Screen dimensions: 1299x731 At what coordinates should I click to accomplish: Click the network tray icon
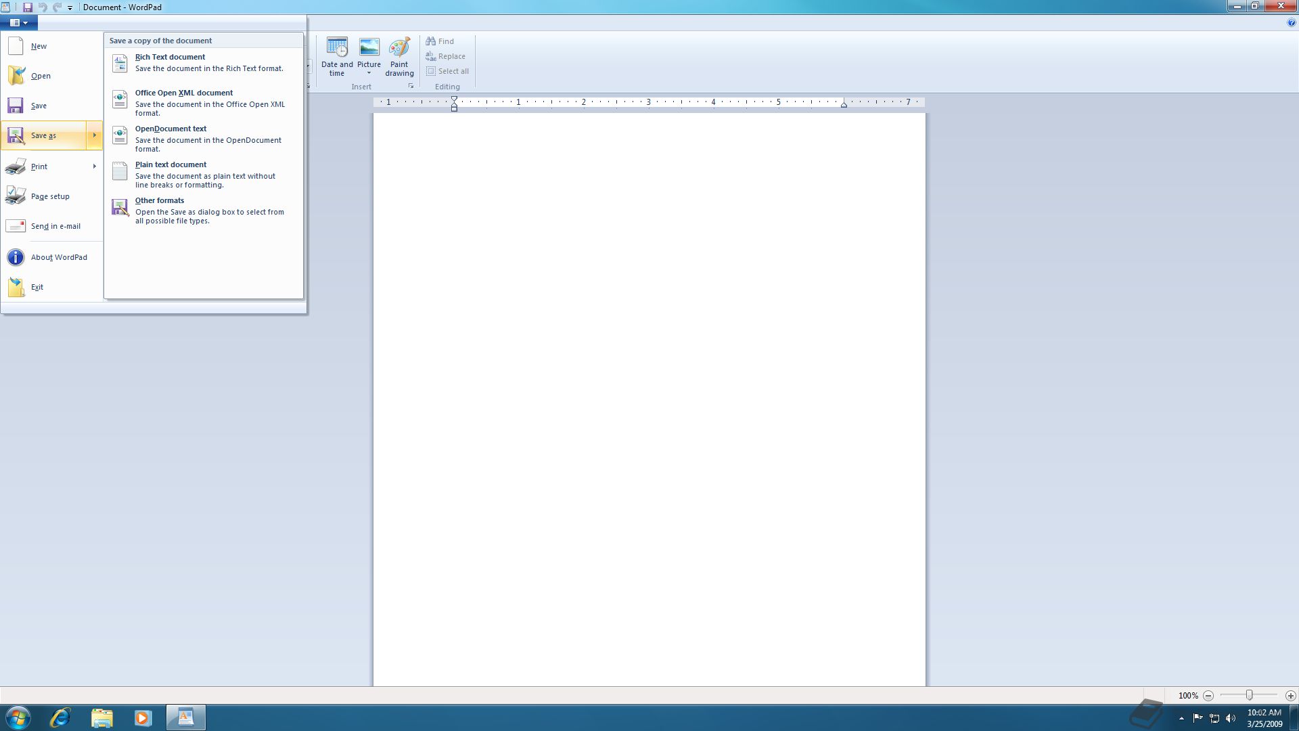point(1214,718)
